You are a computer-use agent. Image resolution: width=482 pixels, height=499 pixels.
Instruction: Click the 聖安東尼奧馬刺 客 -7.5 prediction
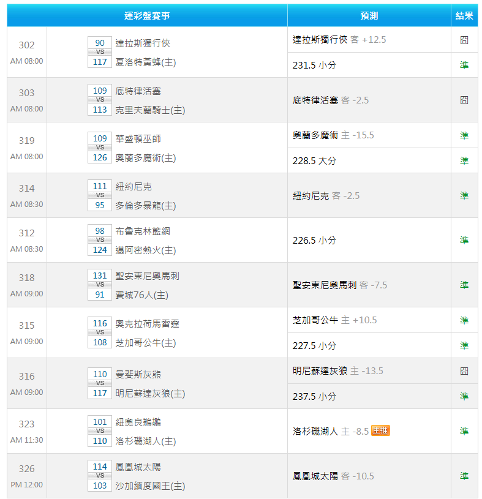click(x=340, y=285)
